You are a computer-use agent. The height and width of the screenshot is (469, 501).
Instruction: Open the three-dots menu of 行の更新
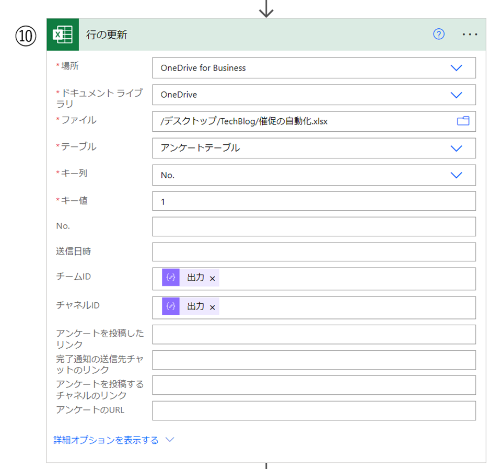[470, 34]
